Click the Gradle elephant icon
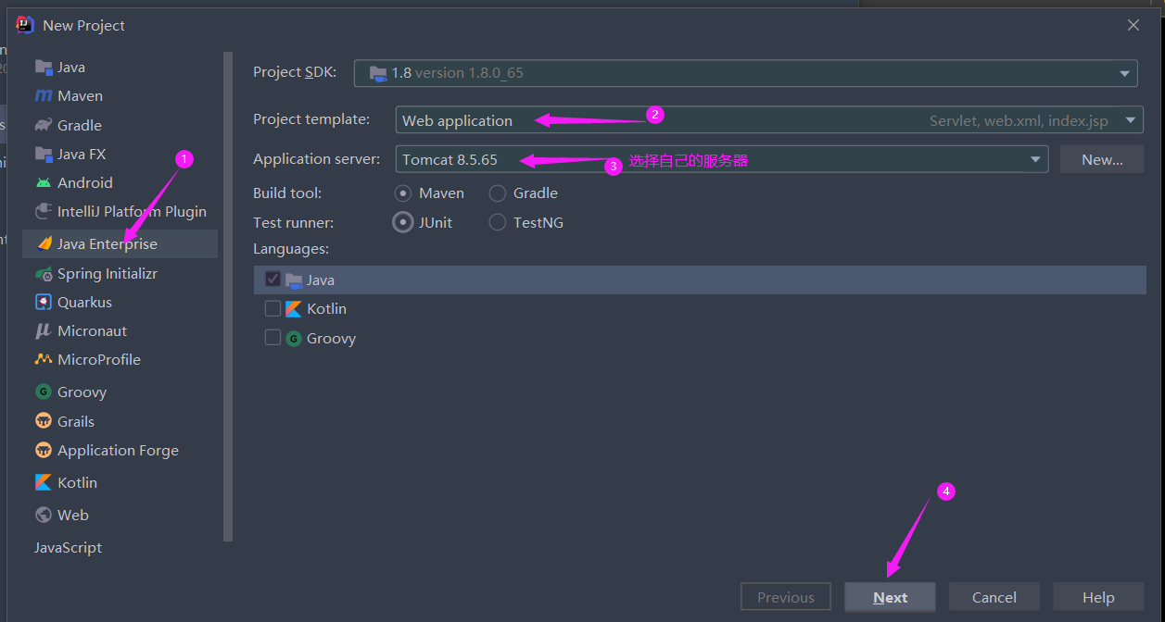 44,125
